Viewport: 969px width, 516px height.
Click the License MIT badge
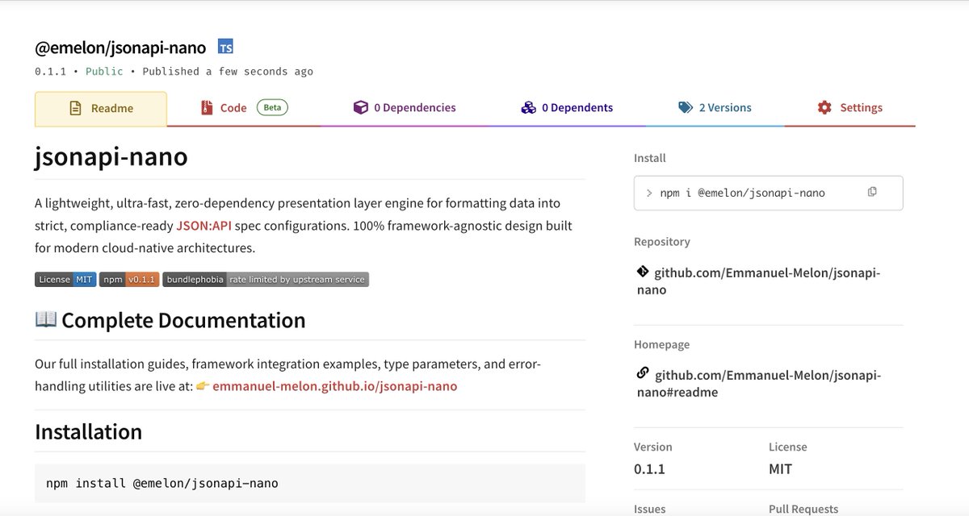click(65, 280)
